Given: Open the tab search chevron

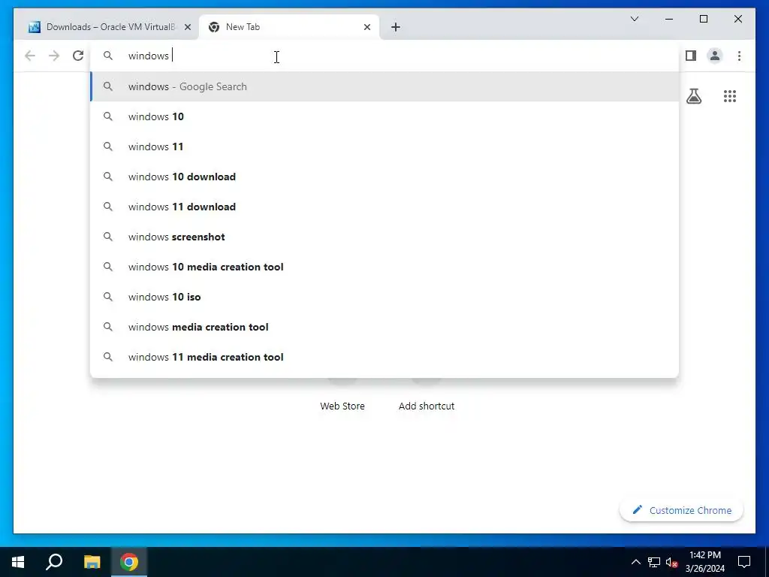Looking at the screenshot, I should [x=634, y=19].
